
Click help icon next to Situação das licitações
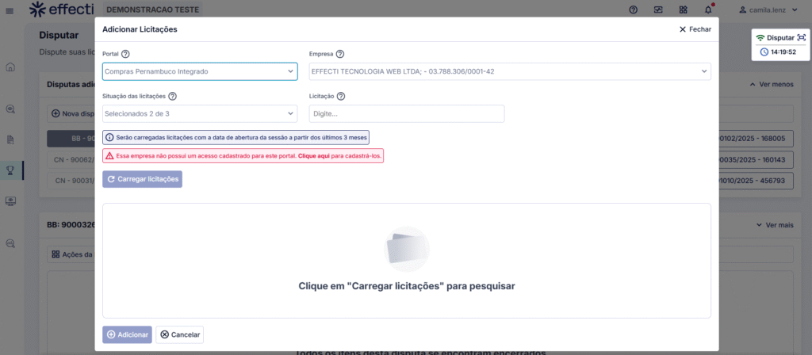tap(172, 96)
